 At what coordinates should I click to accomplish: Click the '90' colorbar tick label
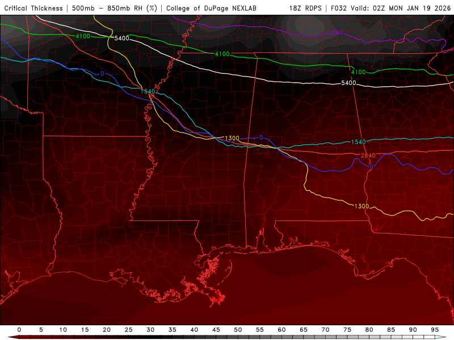413,330
